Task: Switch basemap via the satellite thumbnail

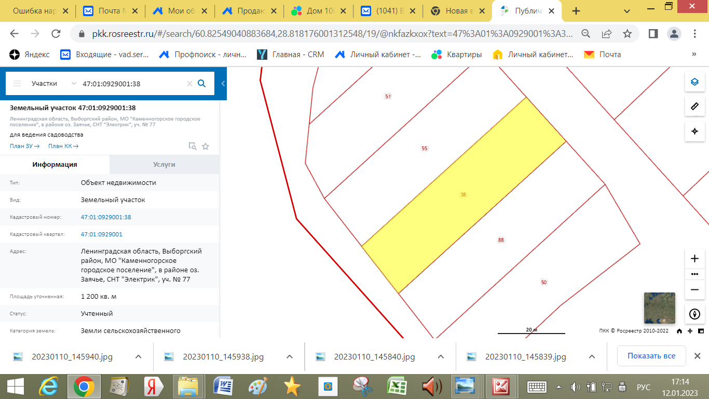Action: pyautogui.click(x=660, y=308)
